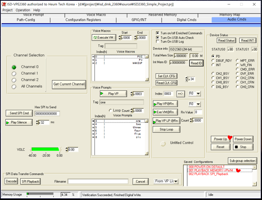Select All Channels radio button
The image size is (262, 200).
tap(14, 87)
